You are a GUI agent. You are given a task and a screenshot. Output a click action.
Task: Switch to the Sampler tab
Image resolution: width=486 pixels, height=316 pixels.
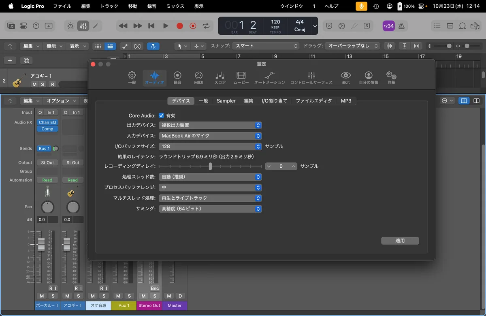coord(226,101)
